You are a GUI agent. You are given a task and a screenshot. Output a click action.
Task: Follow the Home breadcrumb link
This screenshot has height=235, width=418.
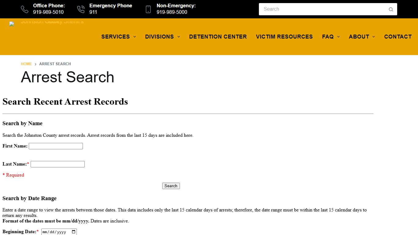(26, 64)
